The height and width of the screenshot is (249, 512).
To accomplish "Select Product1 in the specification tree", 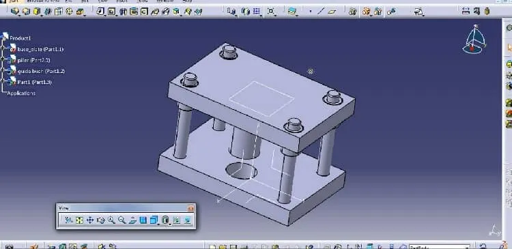I will pyautogui.click(x=20, y=38).
